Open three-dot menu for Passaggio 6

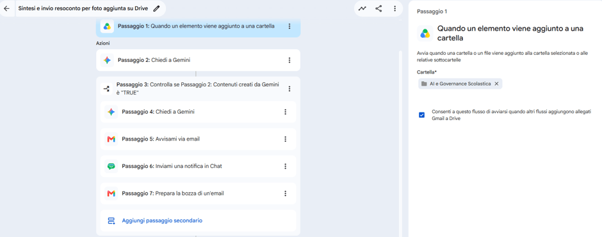click(285, 166)
